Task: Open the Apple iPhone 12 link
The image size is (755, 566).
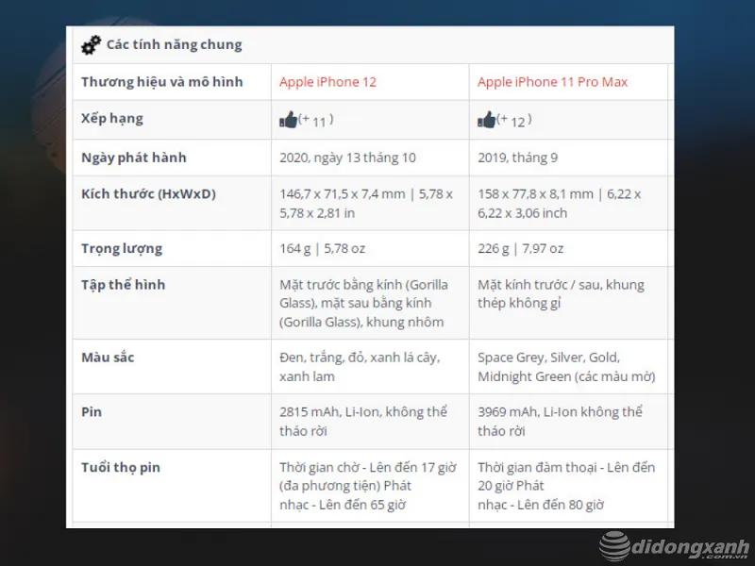Action: tap(327, 82)
